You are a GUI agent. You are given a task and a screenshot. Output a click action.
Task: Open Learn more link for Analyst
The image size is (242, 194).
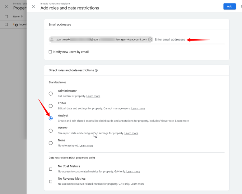point(182,121)
